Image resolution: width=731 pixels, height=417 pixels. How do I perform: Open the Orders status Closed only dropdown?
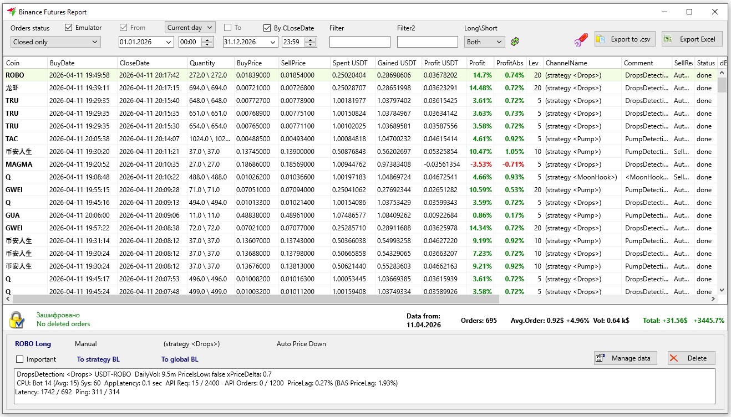tap(55, 42)
